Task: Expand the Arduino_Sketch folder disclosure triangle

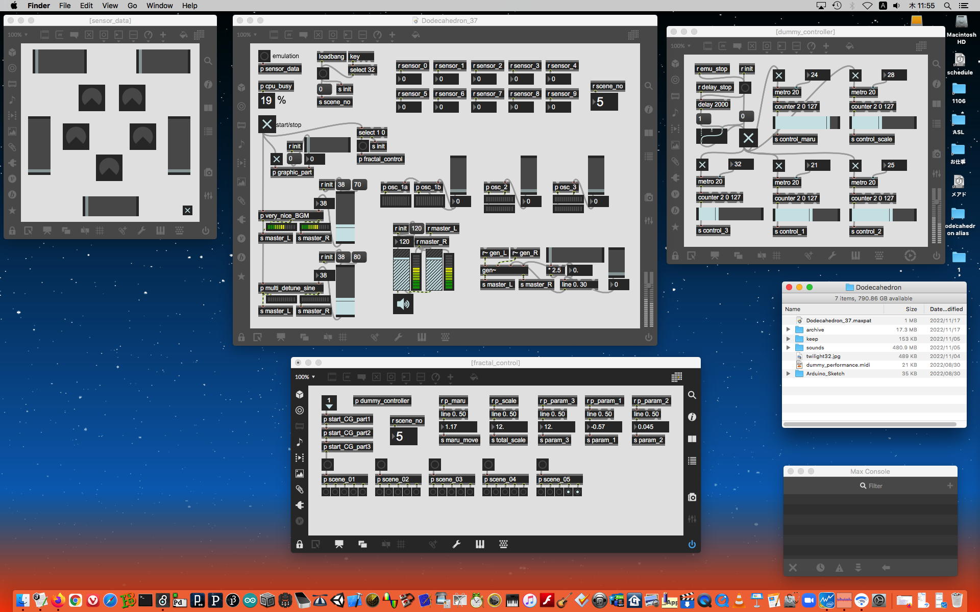Action: tap(788, 373)
